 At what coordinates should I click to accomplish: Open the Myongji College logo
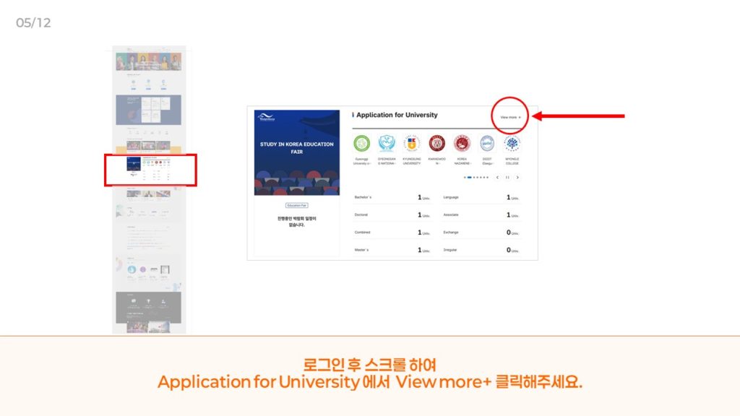[512, 143]
